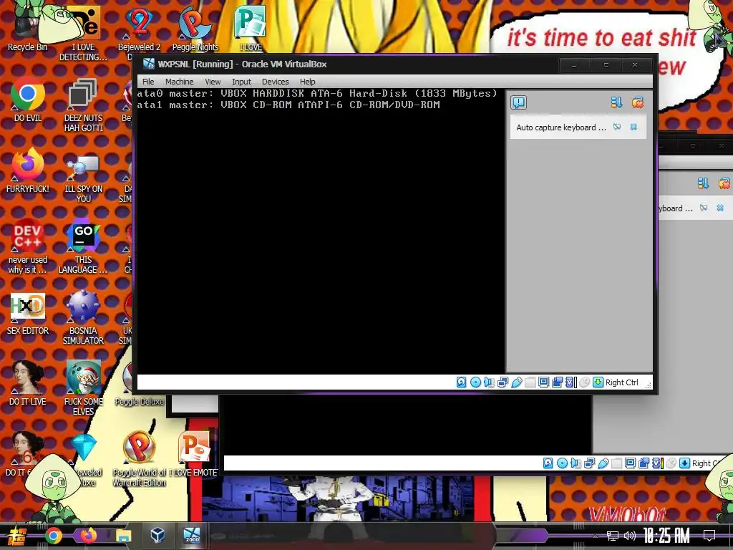Open USB devices indicator in WXPSNL status bar

[517, 382]
